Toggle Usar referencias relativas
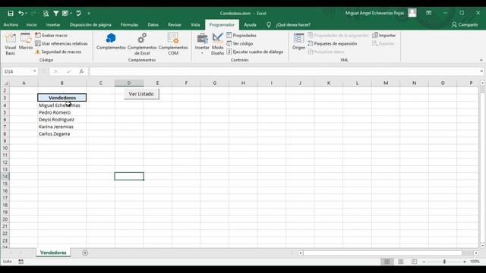Viewport: 486px width, 273px height. coord(62,44)
